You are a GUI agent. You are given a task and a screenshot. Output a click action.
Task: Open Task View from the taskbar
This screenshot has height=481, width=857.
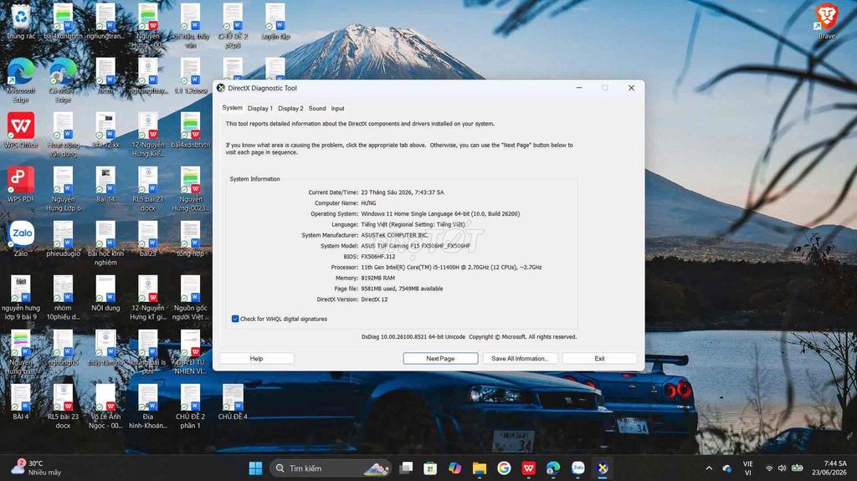(406, 468)
